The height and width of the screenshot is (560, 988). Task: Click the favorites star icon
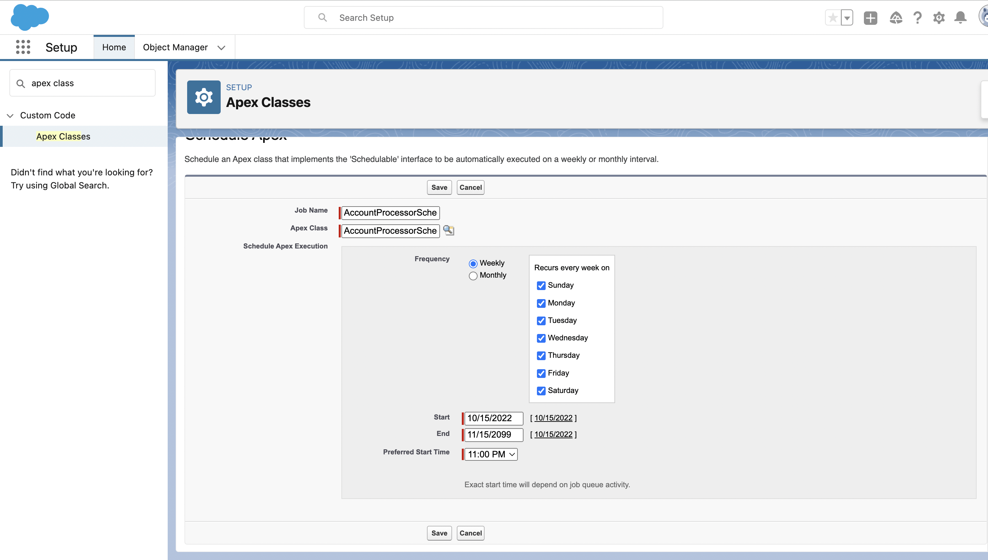coord(833,18)
